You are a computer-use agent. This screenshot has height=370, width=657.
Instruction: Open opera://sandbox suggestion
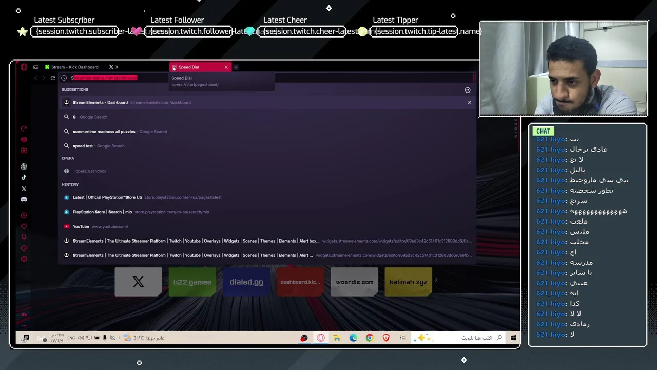click(267, 171)
